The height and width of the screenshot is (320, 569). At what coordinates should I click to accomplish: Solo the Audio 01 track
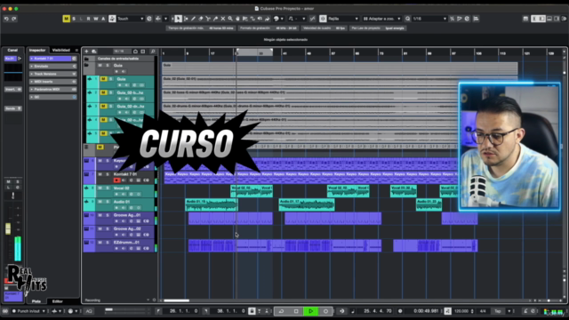[x=108, y=202]
